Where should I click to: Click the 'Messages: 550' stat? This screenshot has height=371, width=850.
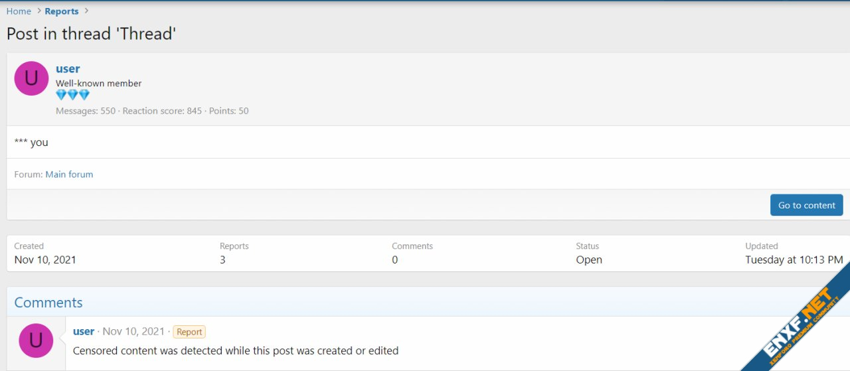(85, 111)
